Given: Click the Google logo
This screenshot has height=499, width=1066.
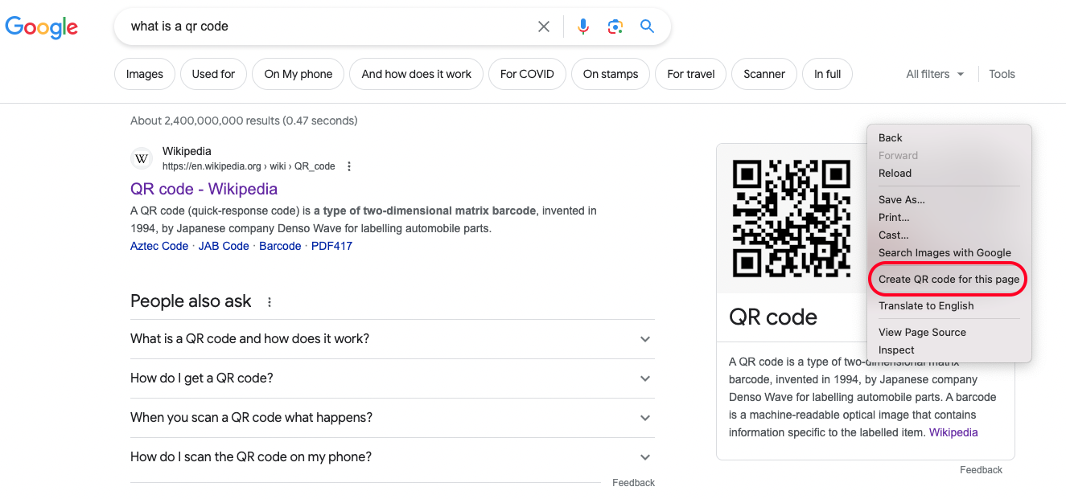Looking at the screenshot, I should (x=42, y=27).
